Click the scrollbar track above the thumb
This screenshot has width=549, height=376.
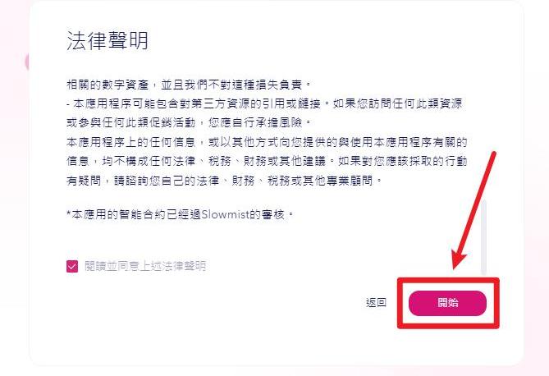pyautogui.click(x=483, y=140)
